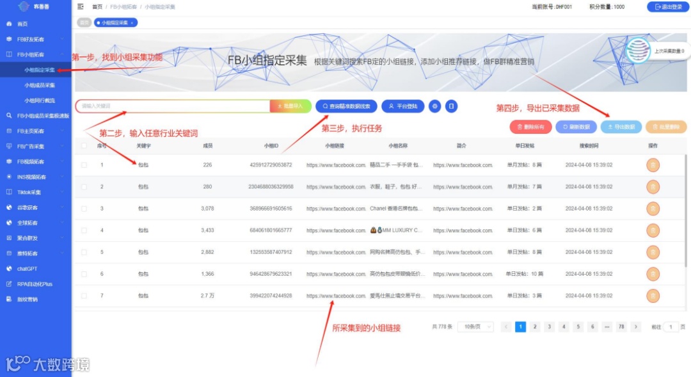Click the next page arrow in pagination
The image size is (691, 377).
coord(635,326)
